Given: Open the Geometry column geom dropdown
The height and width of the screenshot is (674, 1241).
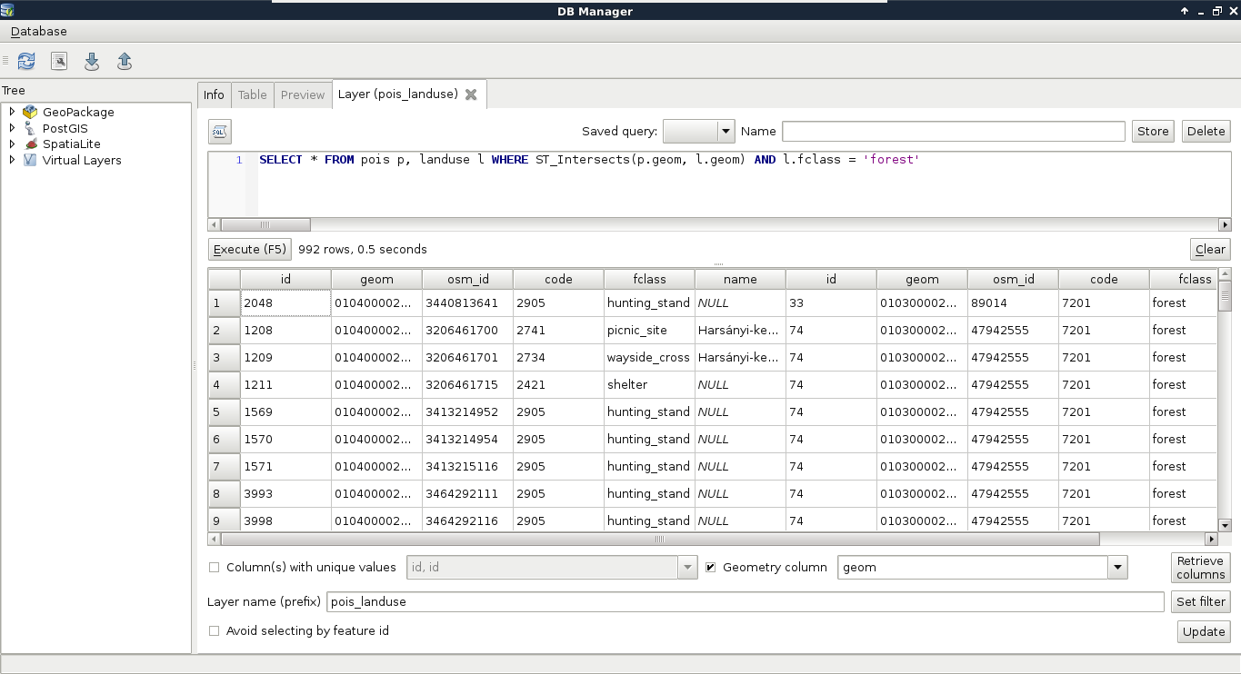Looking at the screenshot, I should [x=1117, y=568].
